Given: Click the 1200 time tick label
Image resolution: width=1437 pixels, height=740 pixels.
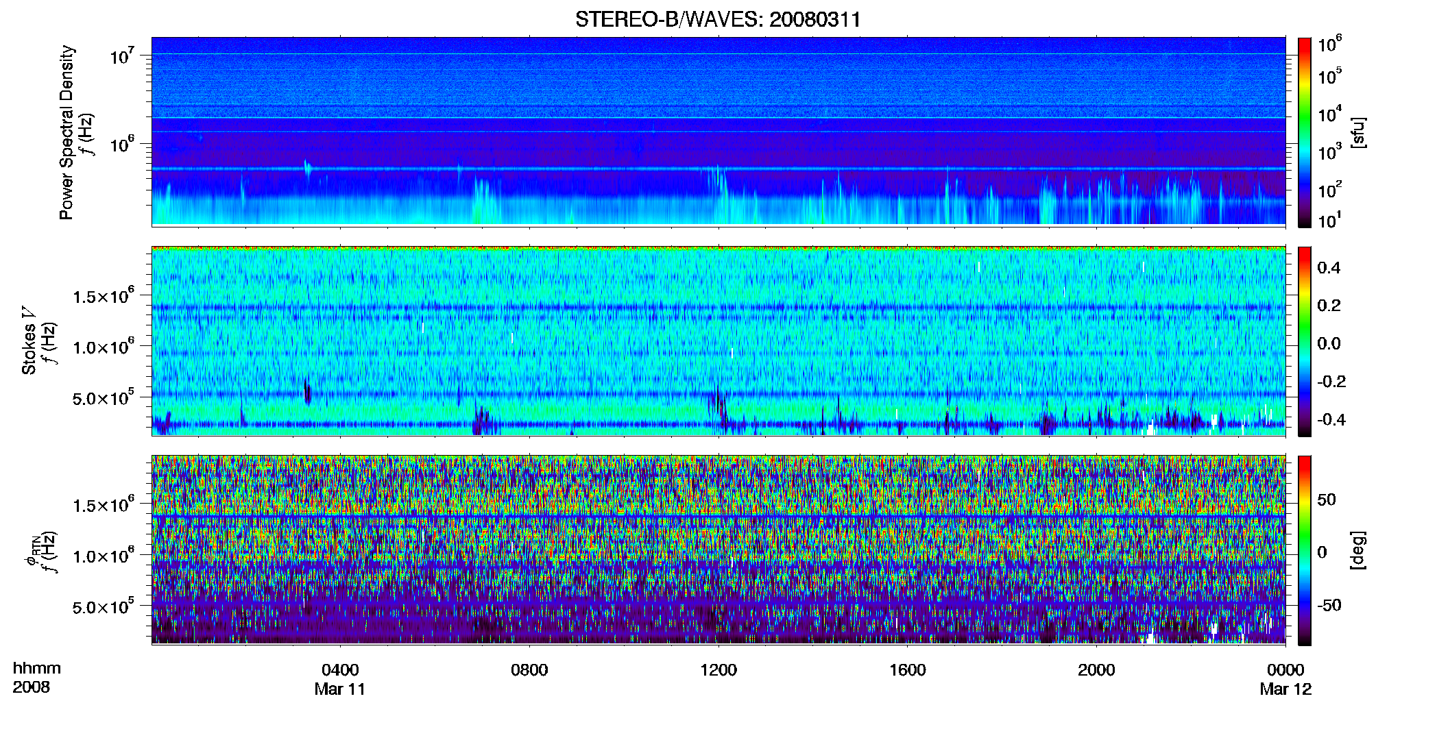Looking at the screenshot, I should point(718,669).
